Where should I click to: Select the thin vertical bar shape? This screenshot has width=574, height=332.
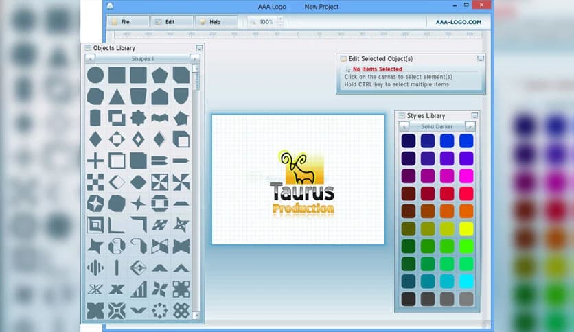coord(117,268)
